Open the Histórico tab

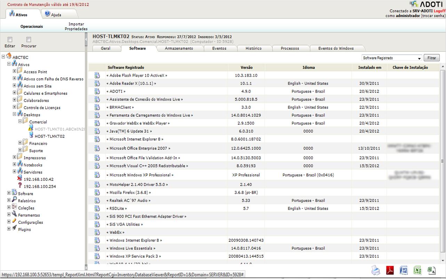pos(253,48)
